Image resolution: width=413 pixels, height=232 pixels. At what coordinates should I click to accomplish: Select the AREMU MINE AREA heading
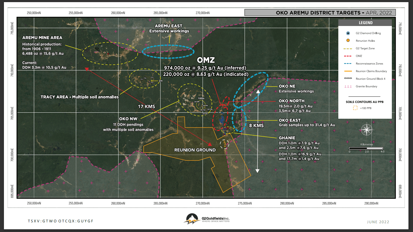coord(42,38)
